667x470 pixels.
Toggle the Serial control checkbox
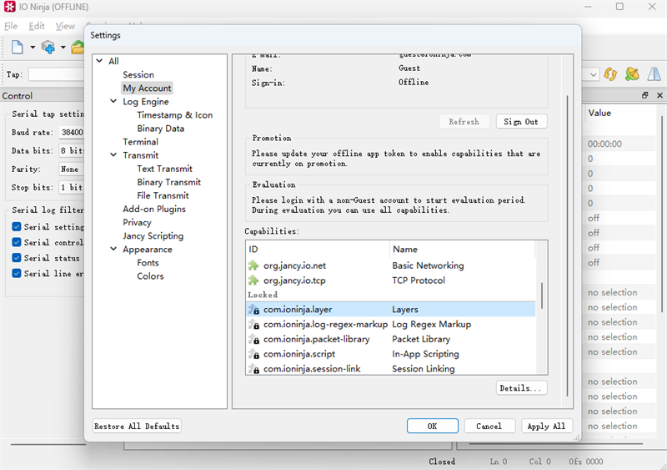17,242
